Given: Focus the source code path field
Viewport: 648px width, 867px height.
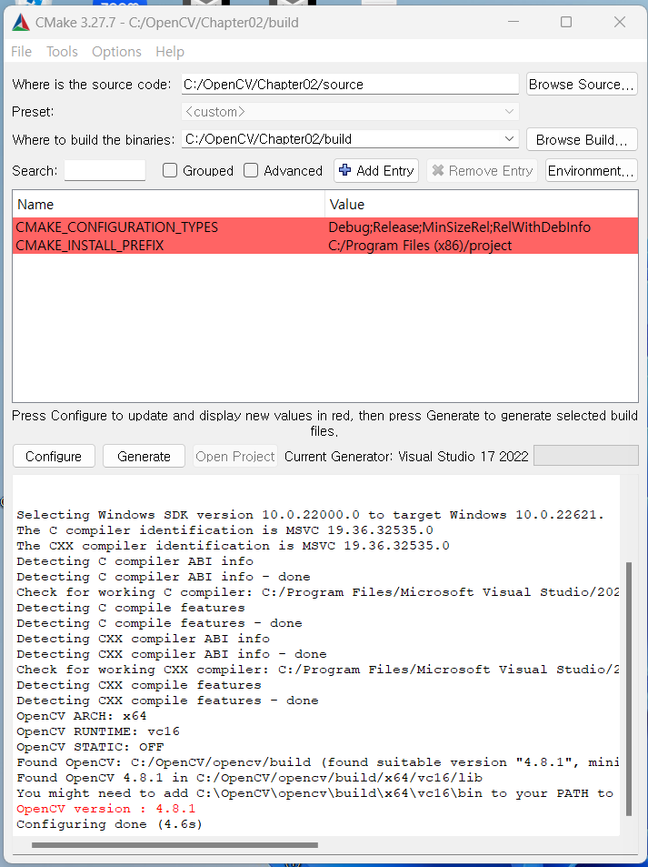Looking at the screenshot, I should click(350, 85).
